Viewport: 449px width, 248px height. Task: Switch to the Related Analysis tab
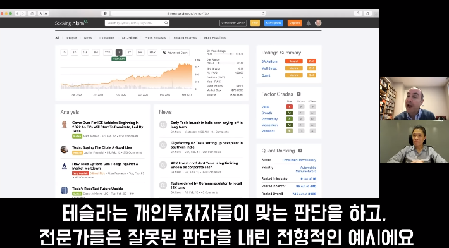click(185, 37)
